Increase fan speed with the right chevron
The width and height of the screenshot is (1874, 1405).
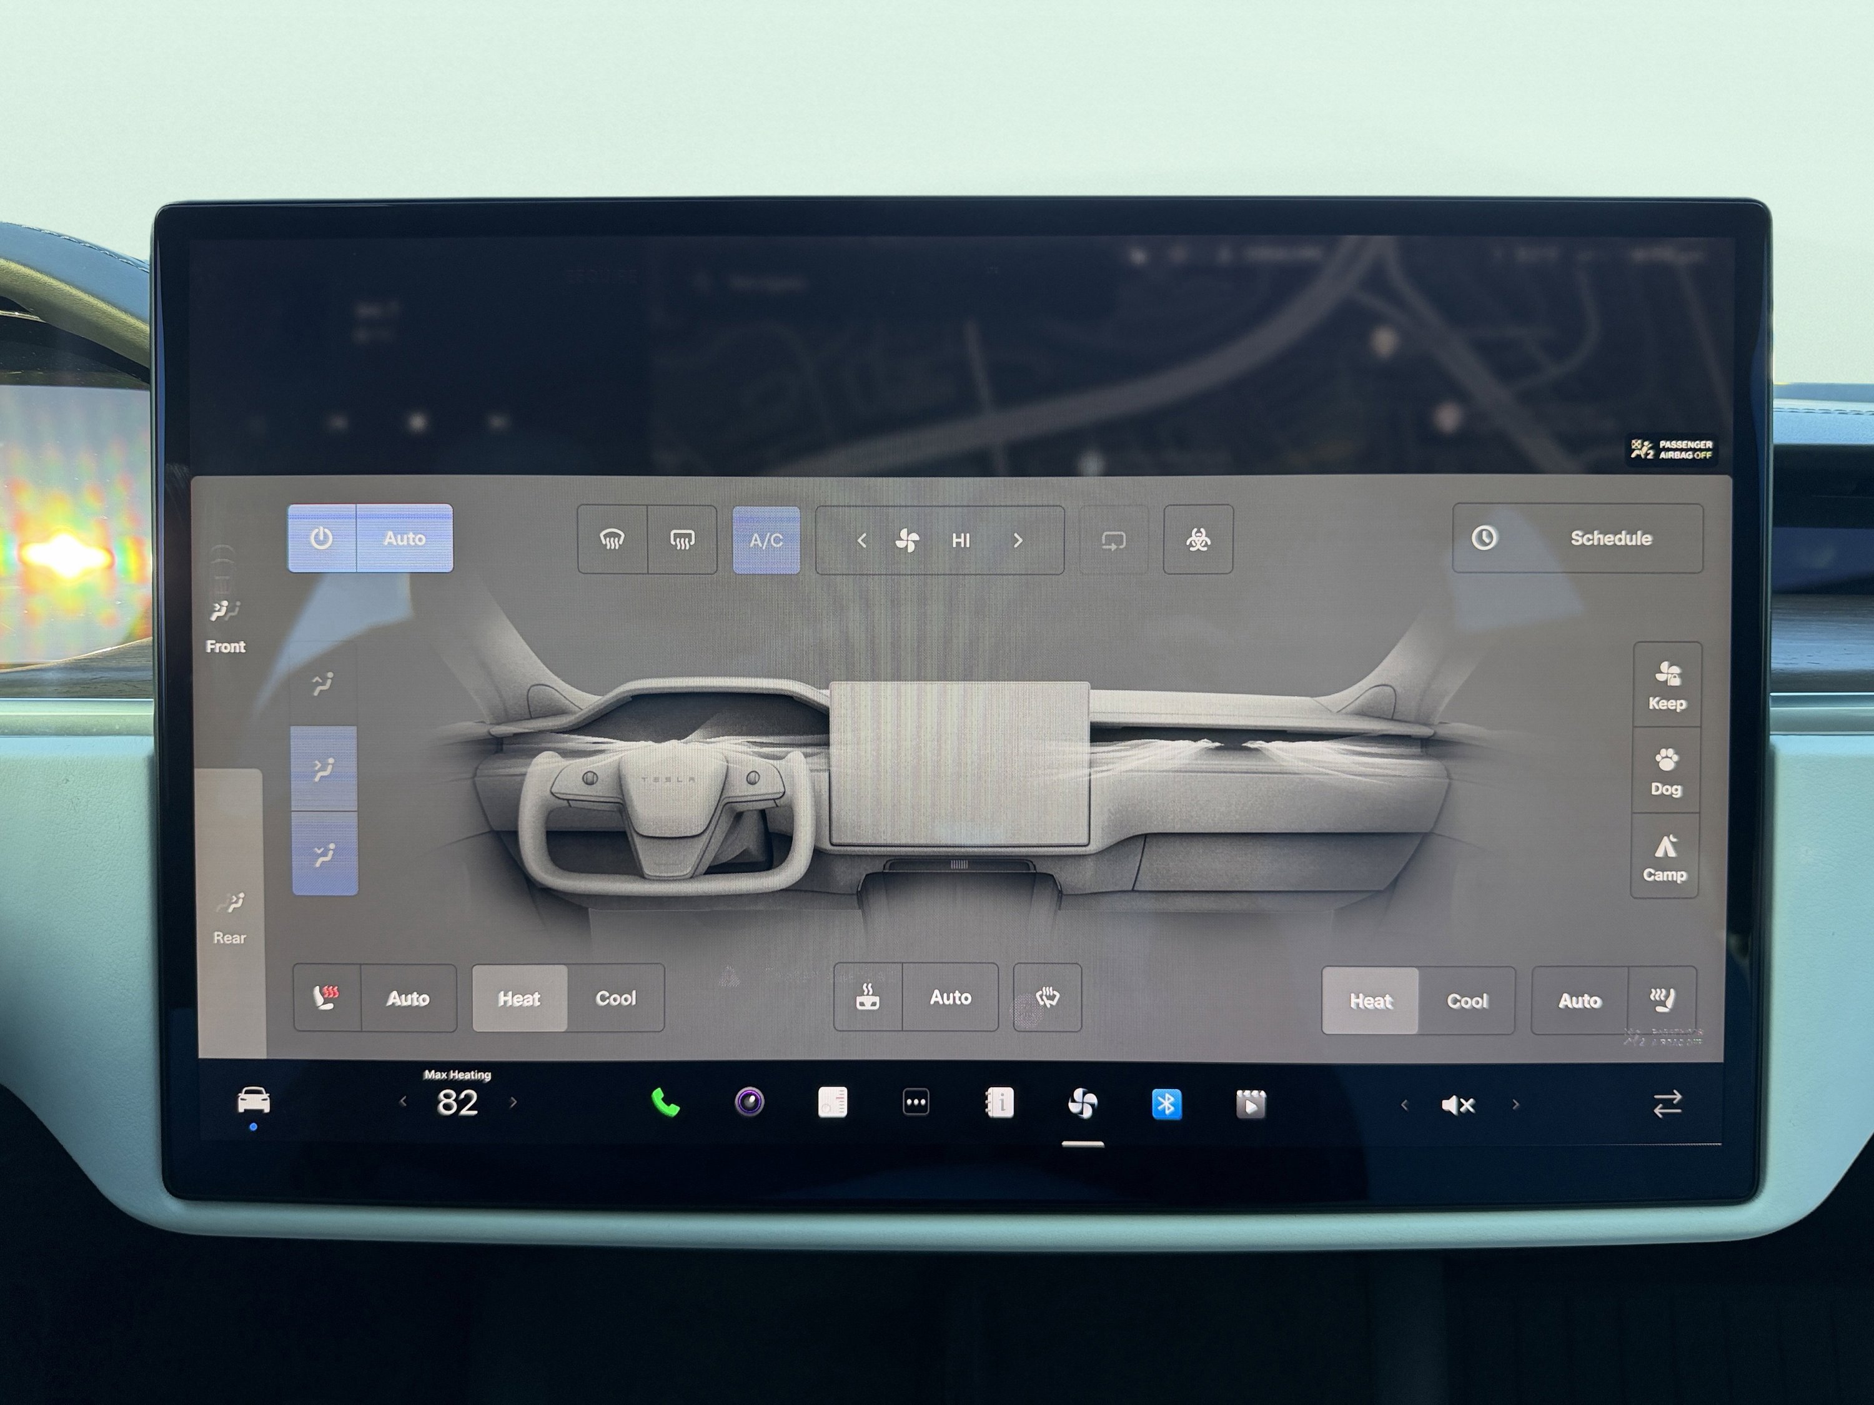pyautogui.click(x=1018, y=540)
